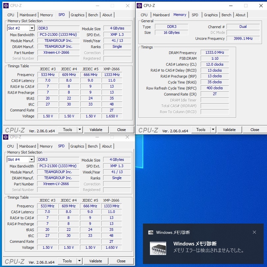Viewport: 267px width, 267px height.
Task: Click Close button in Memory window
Action: click(255, 130)
